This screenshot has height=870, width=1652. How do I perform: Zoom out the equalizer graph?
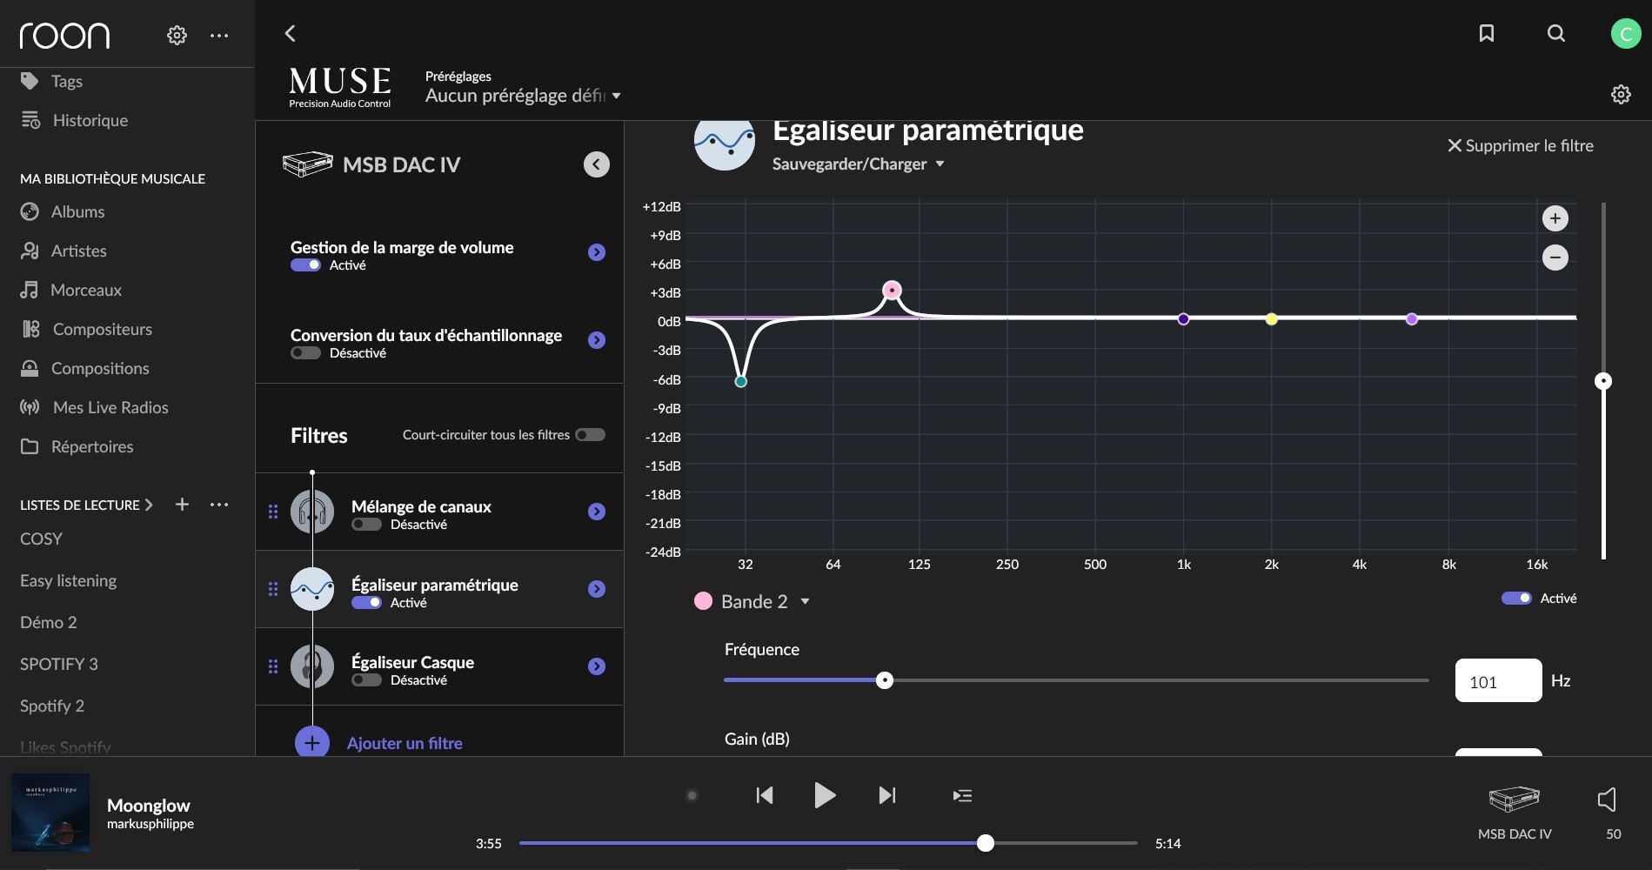(1555, 258)
